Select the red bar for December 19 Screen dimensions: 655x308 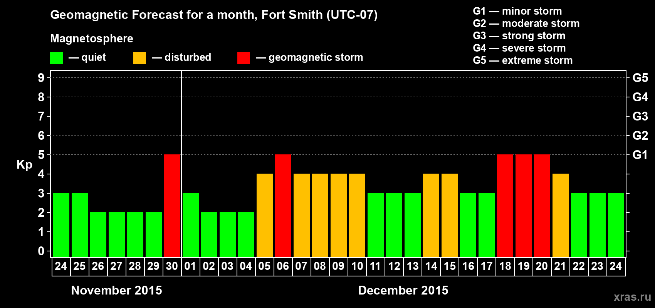(524, 206)
